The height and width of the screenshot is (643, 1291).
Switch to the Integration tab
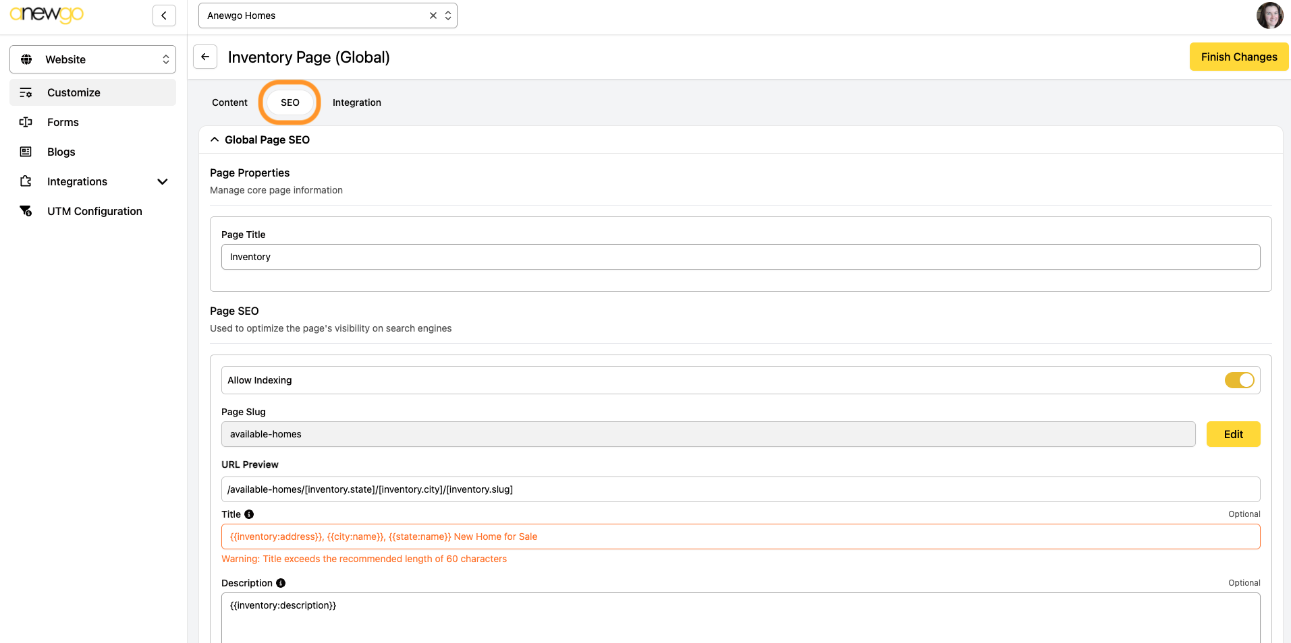[357, 102]
